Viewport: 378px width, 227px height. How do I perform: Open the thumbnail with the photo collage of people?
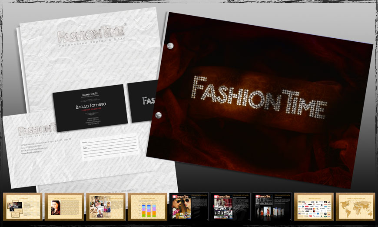pos(106,207)
